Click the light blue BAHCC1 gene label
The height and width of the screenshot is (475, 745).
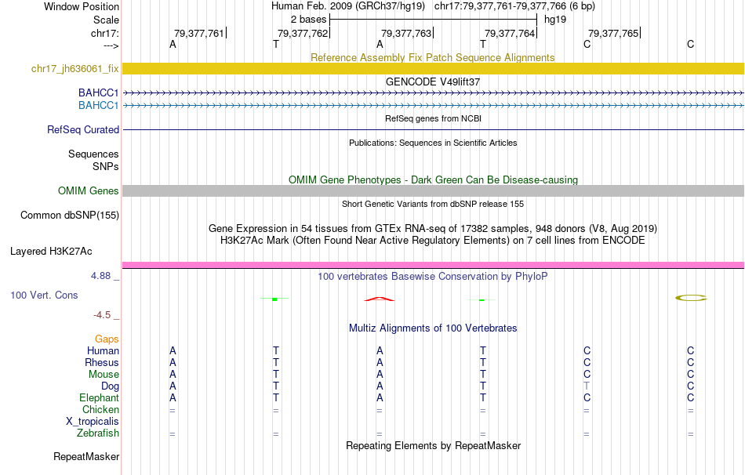98,105
